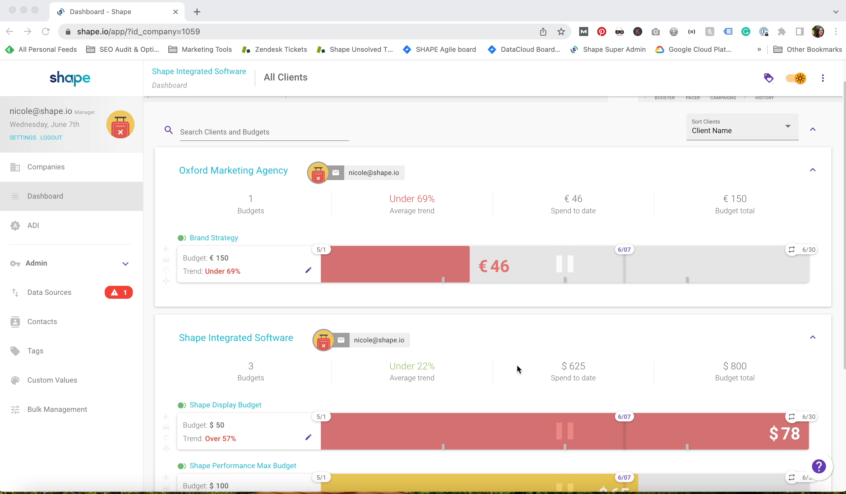Edit the Shape Display Budget with pencil
The image size is (846, 494).
coord(308,437)
